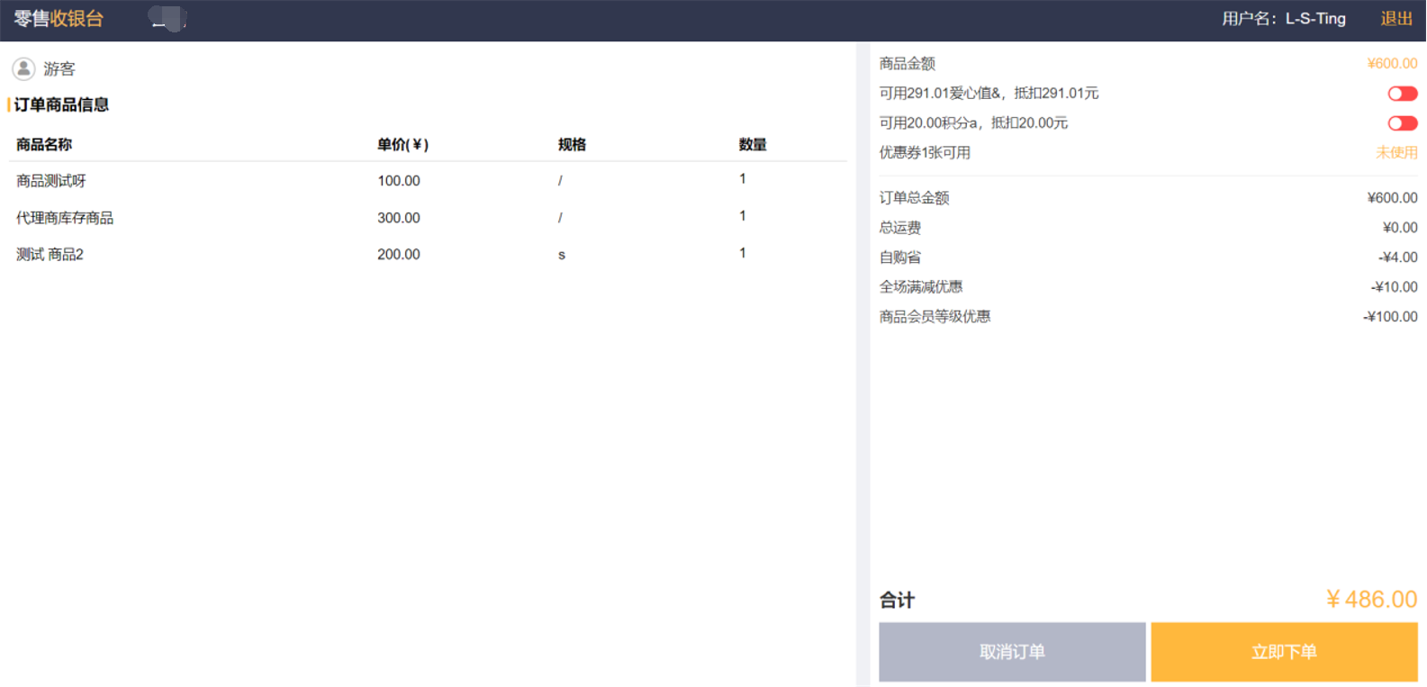Image resolution: width=1427 pixels, height=687 pixels.
Task: Click the ¥486.00 total amount
Action: pyautogui.click(x=1371, y=600)
